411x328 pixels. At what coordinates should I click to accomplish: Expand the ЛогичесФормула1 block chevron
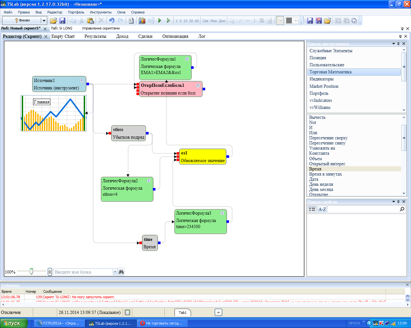[x=187, y=59]
